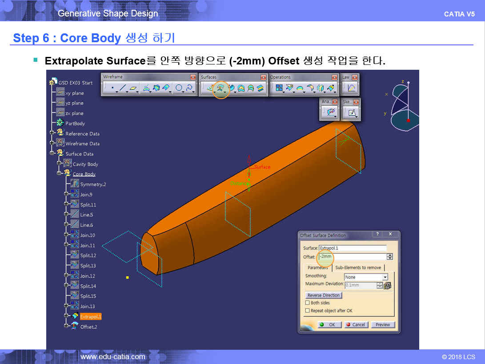Click the Sketcher toolbar icon
Screen dimensions: 485x364
pyautogui.click(x=352, y=113)
